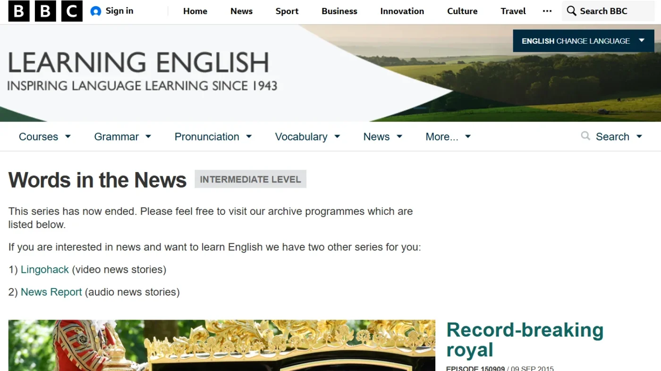This screenshot has width=661, height=371.
Task: Select the Sport menu item
Action: click(x=287, y=11)
